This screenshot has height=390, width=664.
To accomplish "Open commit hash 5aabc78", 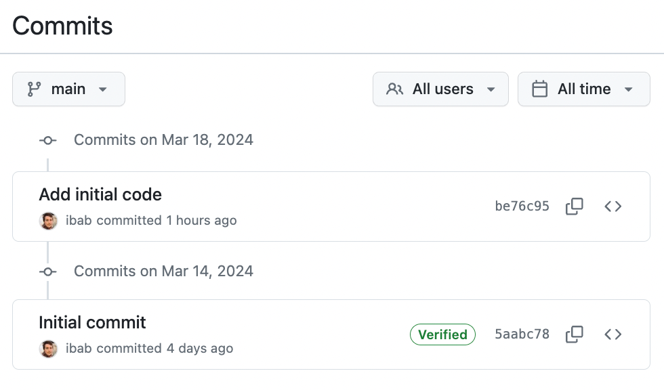I will [522, 334].
